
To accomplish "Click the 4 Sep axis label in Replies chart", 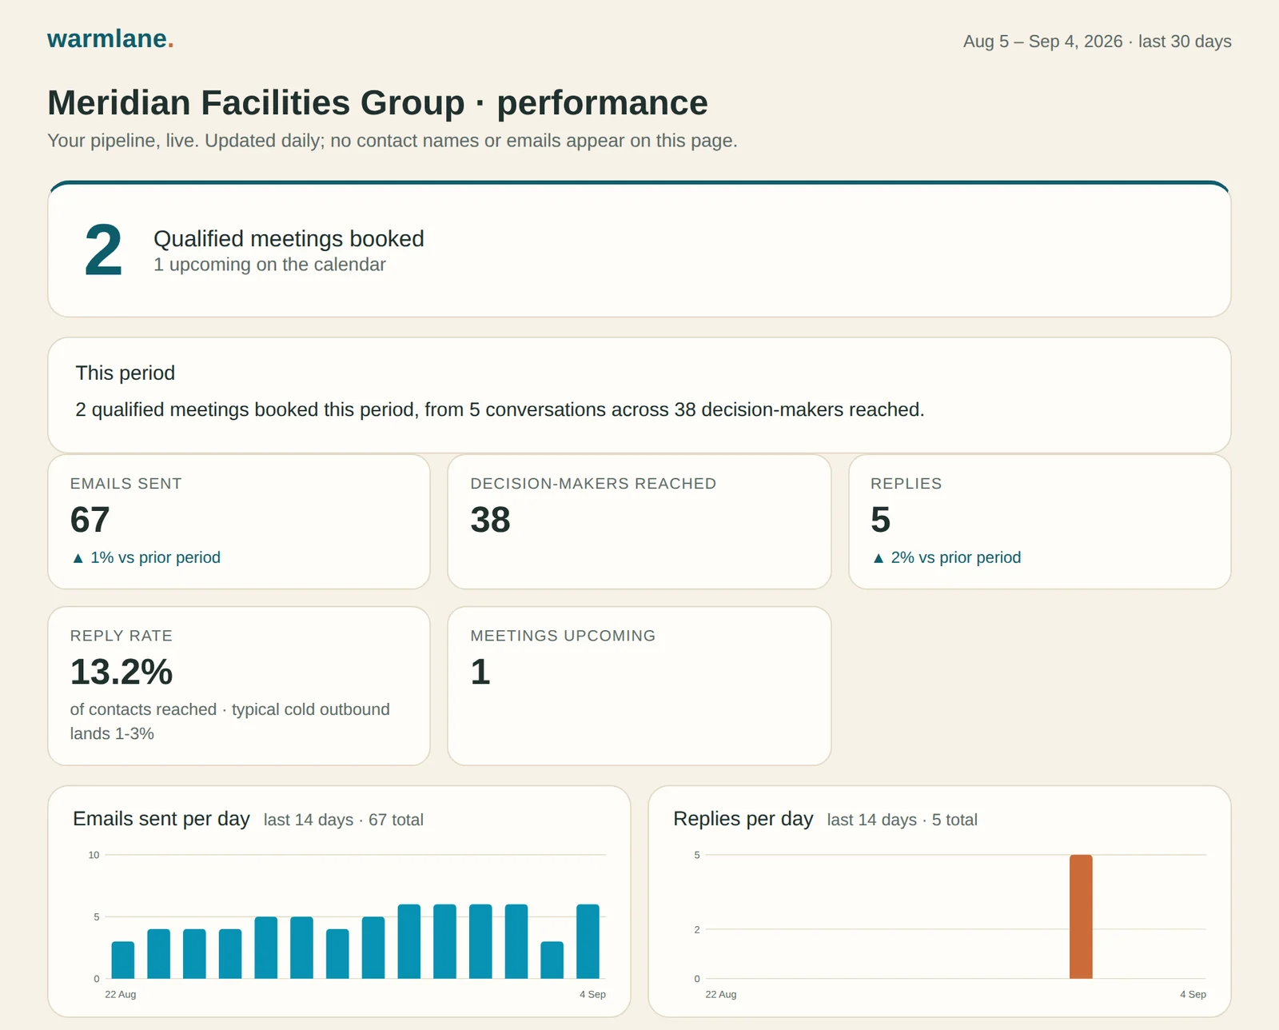I will (x=1193, y=995).
